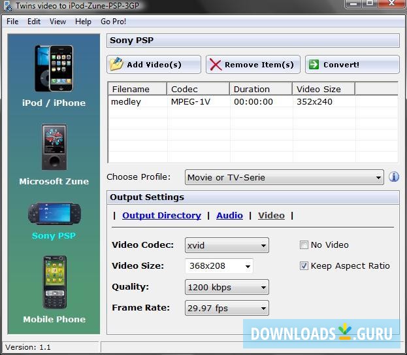Select the medley file row
Screen dimensions: 407x355
253,101
